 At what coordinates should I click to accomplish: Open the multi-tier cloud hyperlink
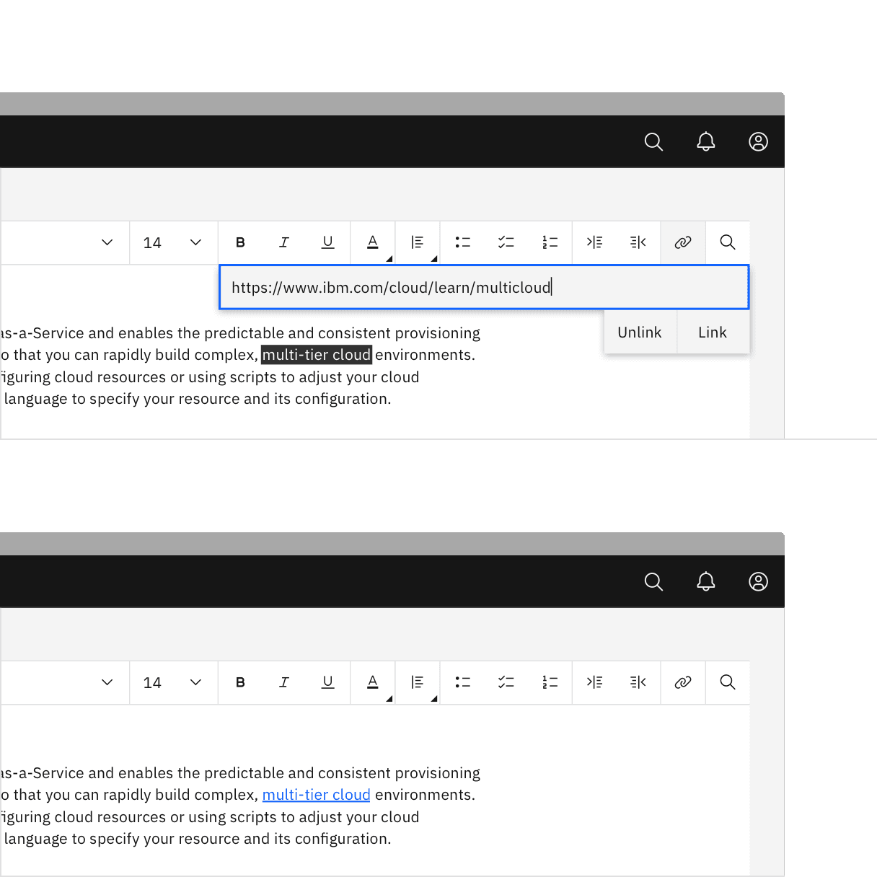point(316,794)
